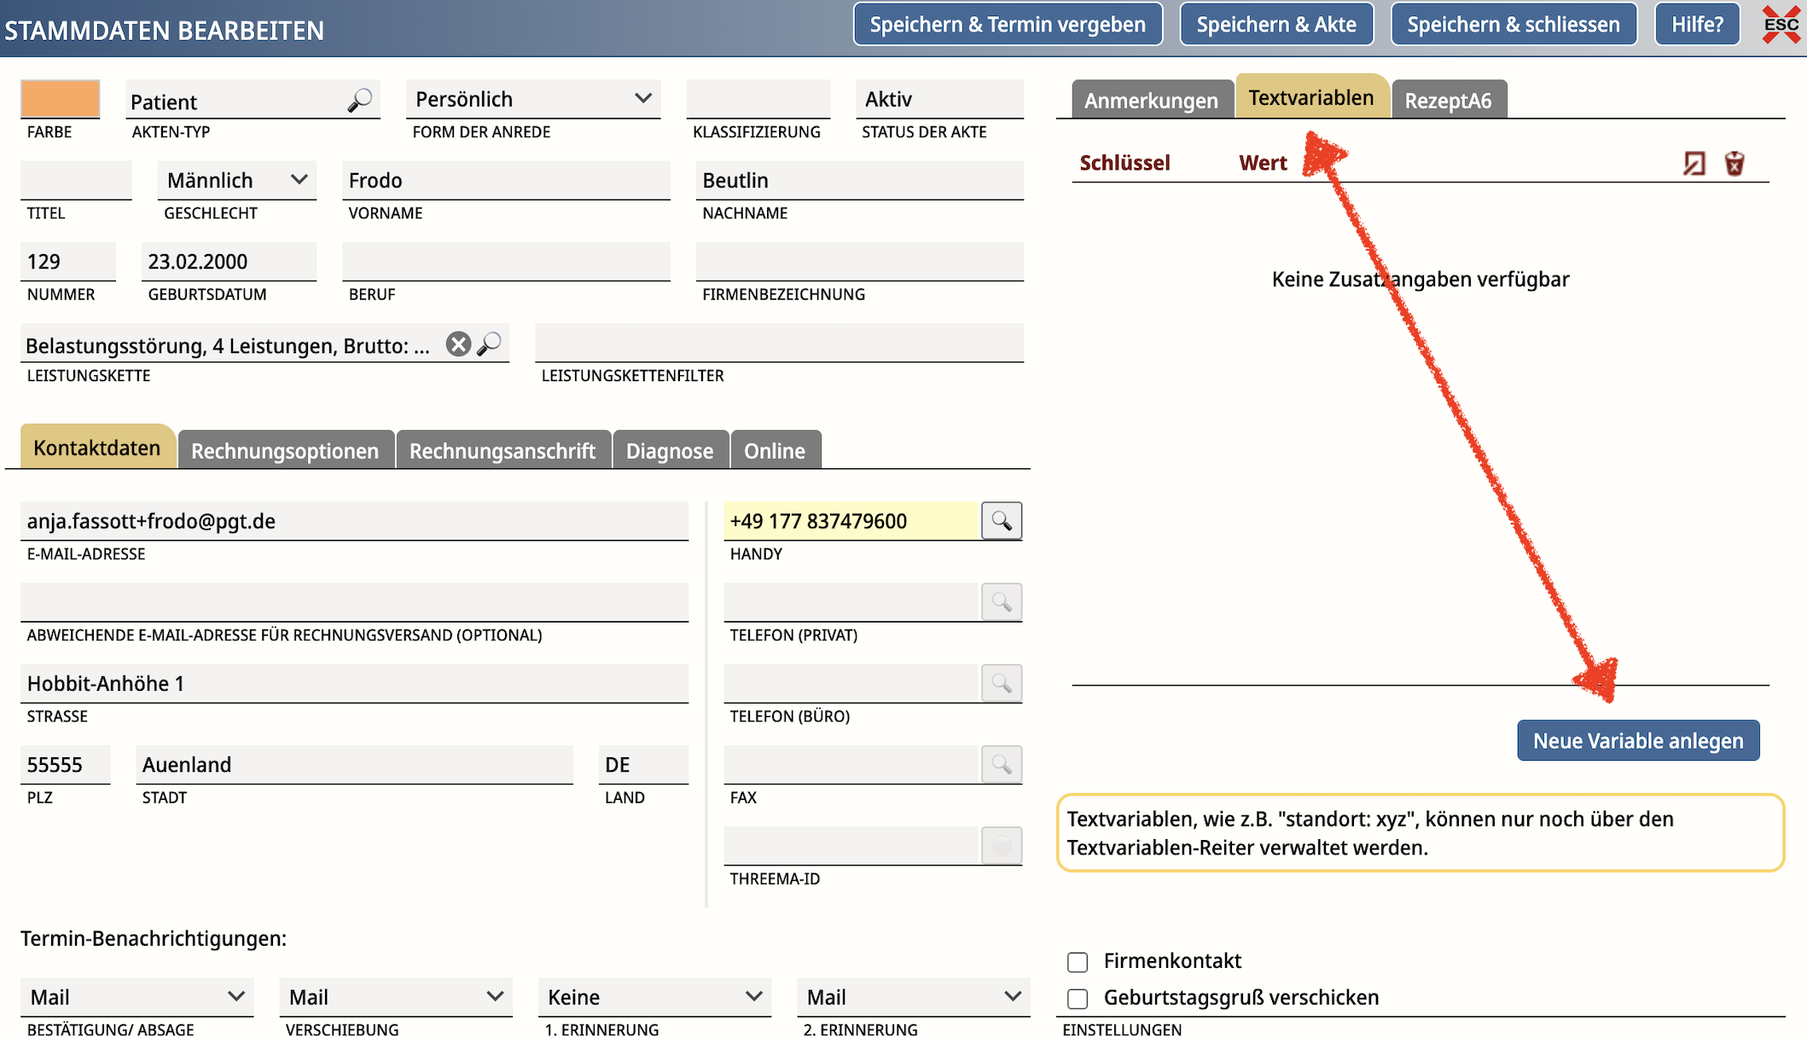
Task: Enable the Firmenkontakt checkbox
Action: pyautogui.click(x=1078, y=962)
